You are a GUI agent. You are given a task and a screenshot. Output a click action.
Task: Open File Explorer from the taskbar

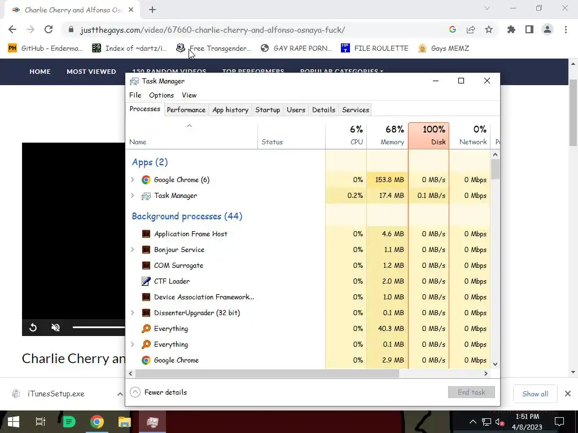[125, 422]
